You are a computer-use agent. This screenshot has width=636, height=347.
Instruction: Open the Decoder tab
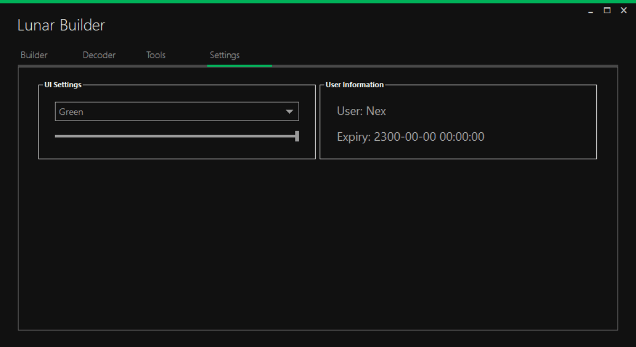[x=99, y=55]
